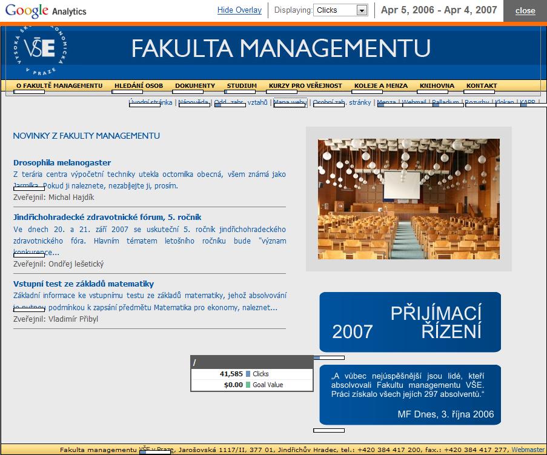The width and height of the screenshot is (547, 455).
Task: Open the Klokan link
Action: pos(505,102)
